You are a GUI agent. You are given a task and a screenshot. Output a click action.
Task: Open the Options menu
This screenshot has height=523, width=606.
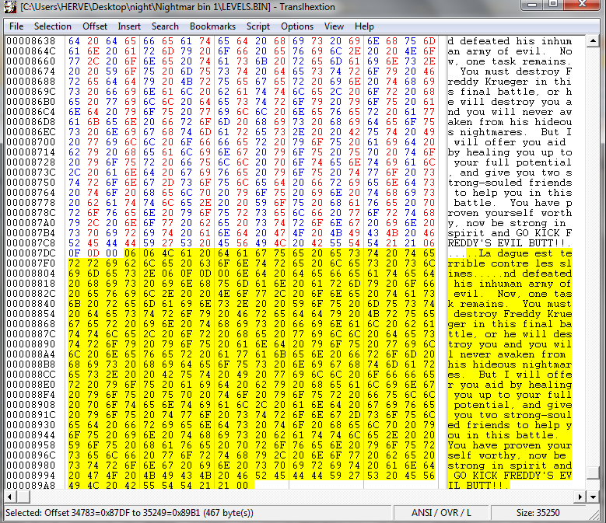(x=297, y=26)
